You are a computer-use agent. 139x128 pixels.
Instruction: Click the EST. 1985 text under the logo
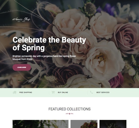(x=22, y=21)
